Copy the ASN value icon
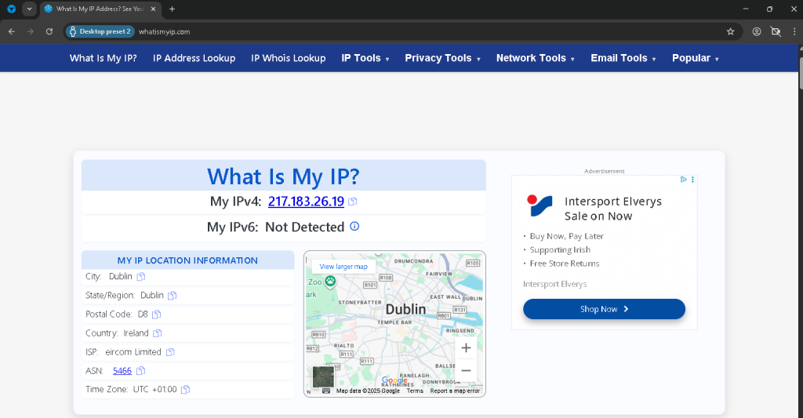Image resolution: width=803 pixels, height=418 pixels. tap(140, 371)
